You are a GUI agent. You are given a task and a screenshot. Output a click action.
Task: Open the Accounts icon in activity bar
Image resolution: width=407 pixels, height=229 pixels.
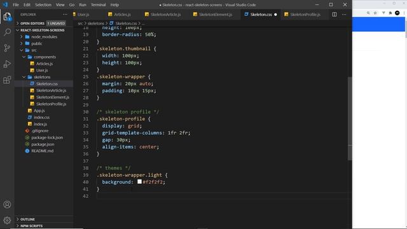pyautogui.click(x=7, y=205)
